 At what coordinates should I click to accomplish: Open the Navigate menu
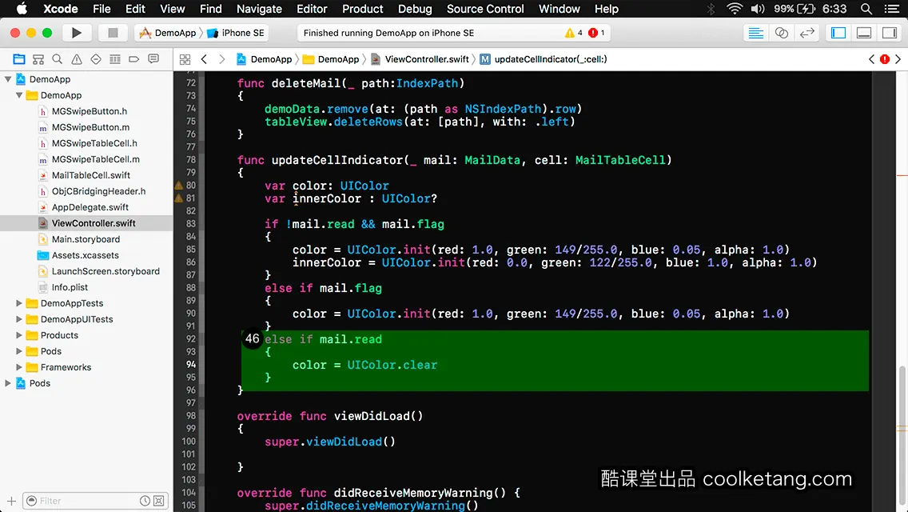pyautogui.click(x=259, y=9)
